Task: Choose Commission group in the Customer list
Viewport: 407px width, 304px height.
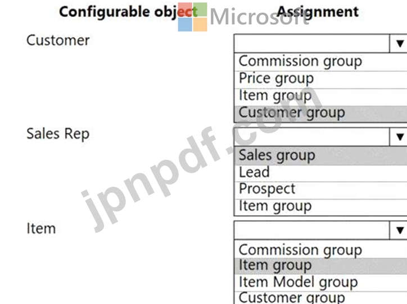Action: (x=300, y=61)
